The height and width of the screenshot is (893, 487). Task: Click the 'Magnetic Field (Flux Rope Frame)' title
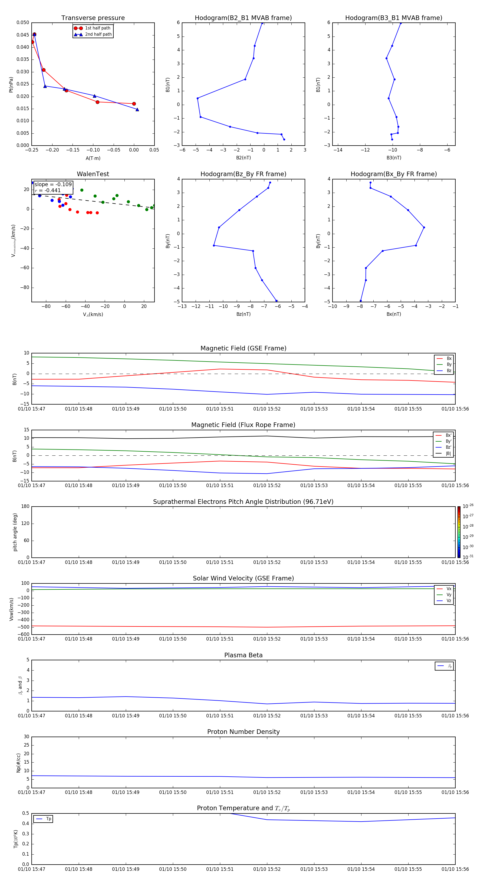coord(243,425)
